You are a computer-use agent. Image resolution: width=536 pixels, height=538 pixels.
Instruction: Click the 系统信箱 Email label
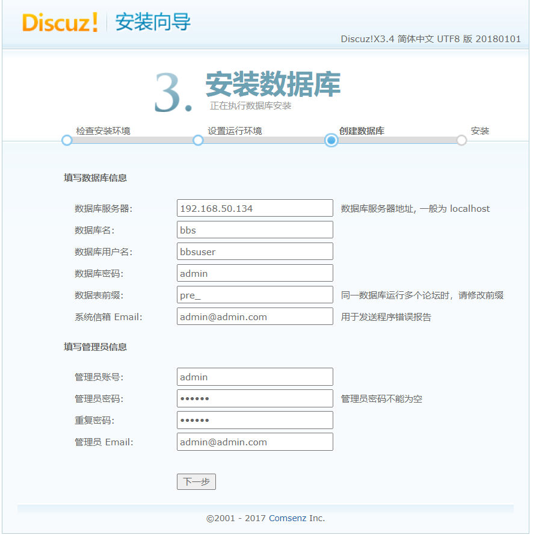coord(108,317)
